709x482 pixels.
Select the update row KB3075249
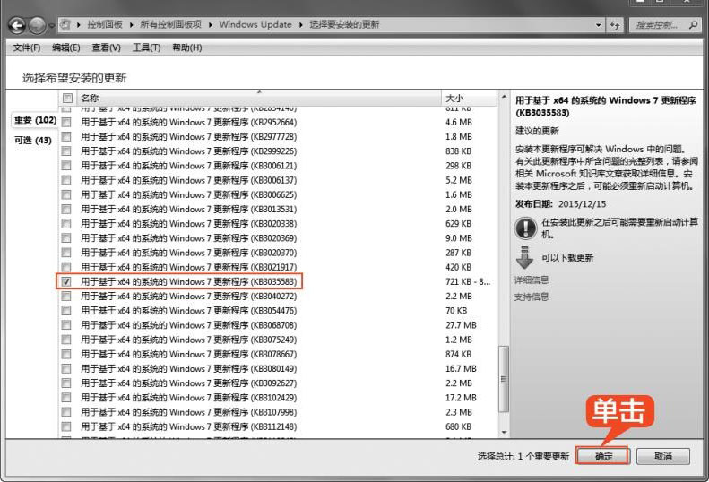pyautogui.click(x=278, y=340)
